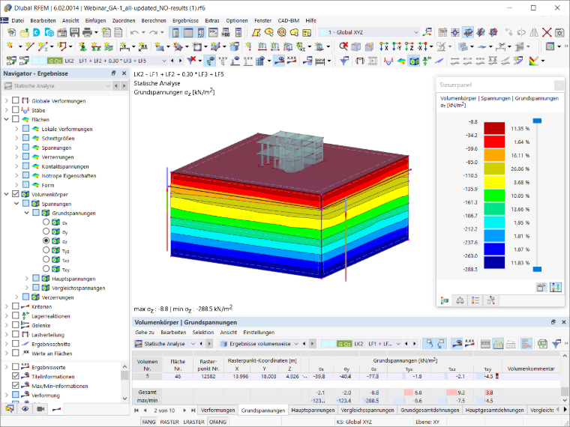Click the Print icon in main toolbar
The width and height of the screenshot is (570, 427).
tap(87, 32)
